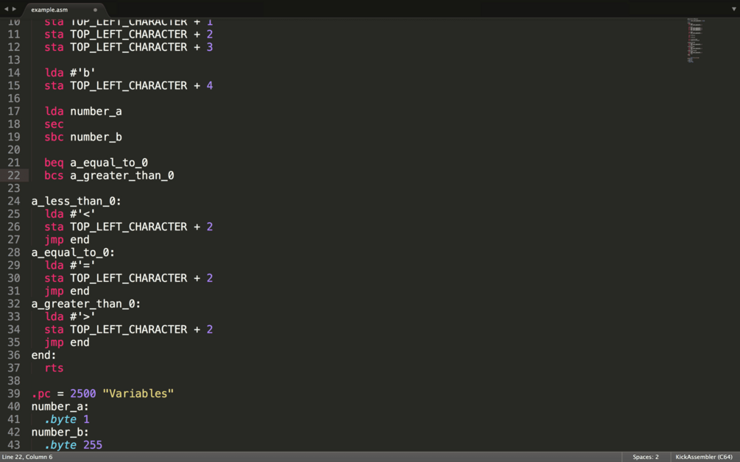740x462 pixels.
Task: Open the tab list dropdown arrow
Action: point(733,10)
